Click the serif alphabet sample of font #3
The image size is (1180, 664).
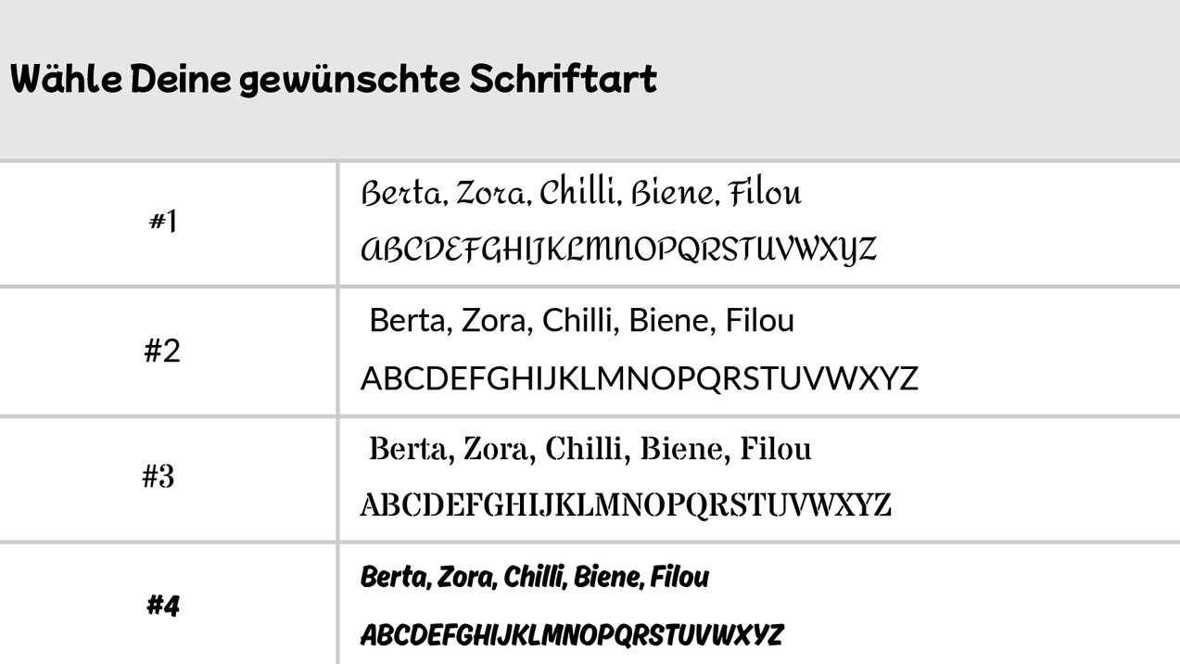(626, 505)
